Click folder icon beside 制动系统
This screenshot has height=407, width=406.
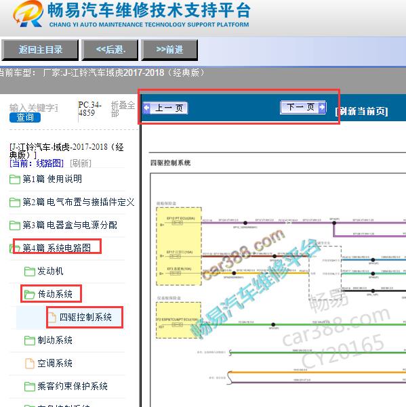(x=30, y=341)
